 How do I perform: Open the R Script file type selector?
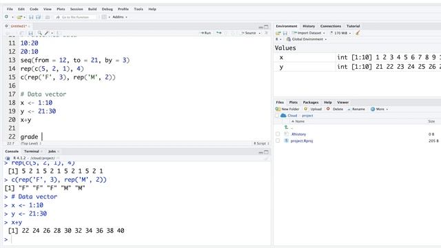[261, 143]
